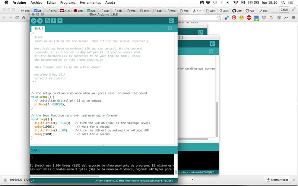Click the 'lun 19:10' clock

coord(269,3)
